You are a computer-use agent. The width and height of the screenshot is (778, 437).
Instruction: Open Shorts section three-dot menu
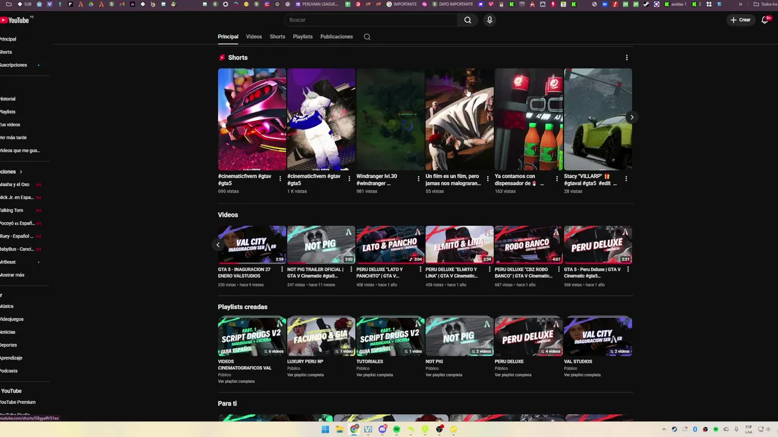point(627,58)
